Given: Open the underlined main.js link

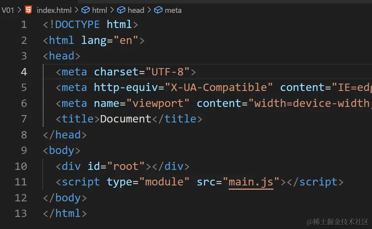Looking at the screenshot, I should coord(251,182).
